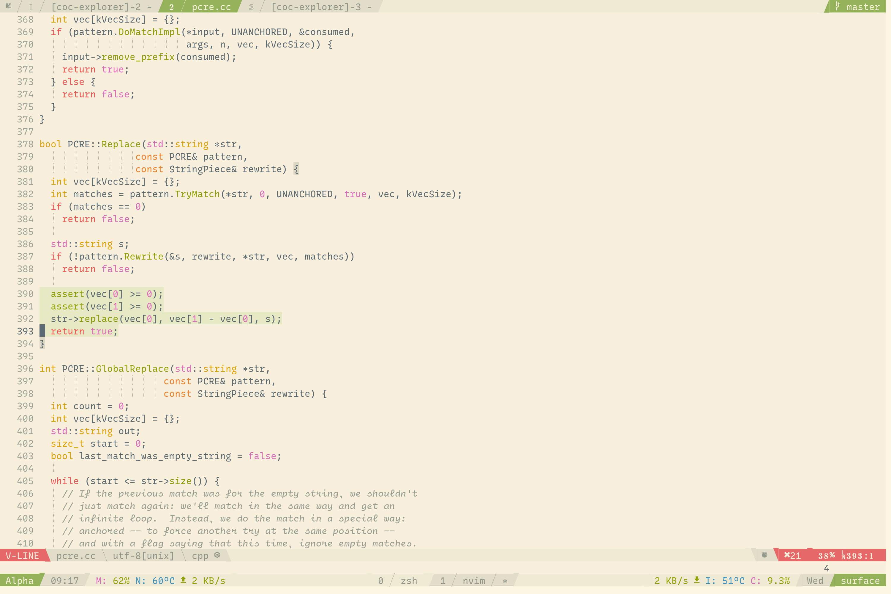Click the git branch icon beside master
Image resolution: width=891 pixels, height=594 pixels.
click(x=838, y=7)
